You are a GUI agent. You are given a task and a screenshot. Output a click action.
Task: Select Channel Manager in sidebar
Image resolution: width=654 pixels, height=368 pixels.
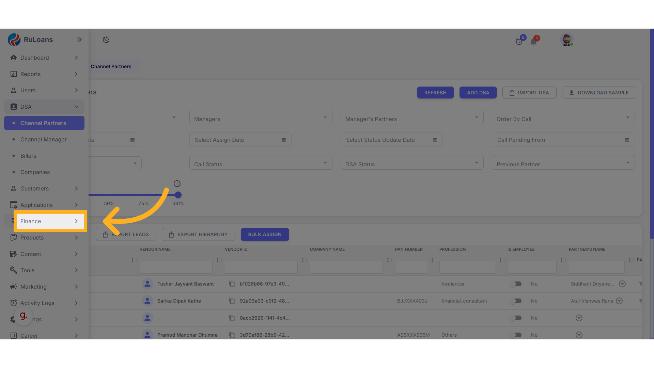click(44, 139)
